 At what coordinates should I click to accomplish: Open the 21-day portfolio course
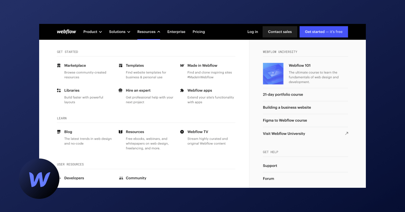[283, 95]
